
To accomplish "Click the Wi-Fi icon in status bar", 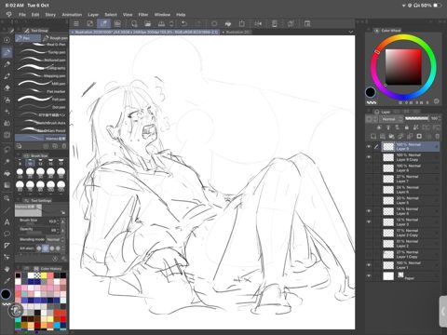I will [x=404, y=6].
